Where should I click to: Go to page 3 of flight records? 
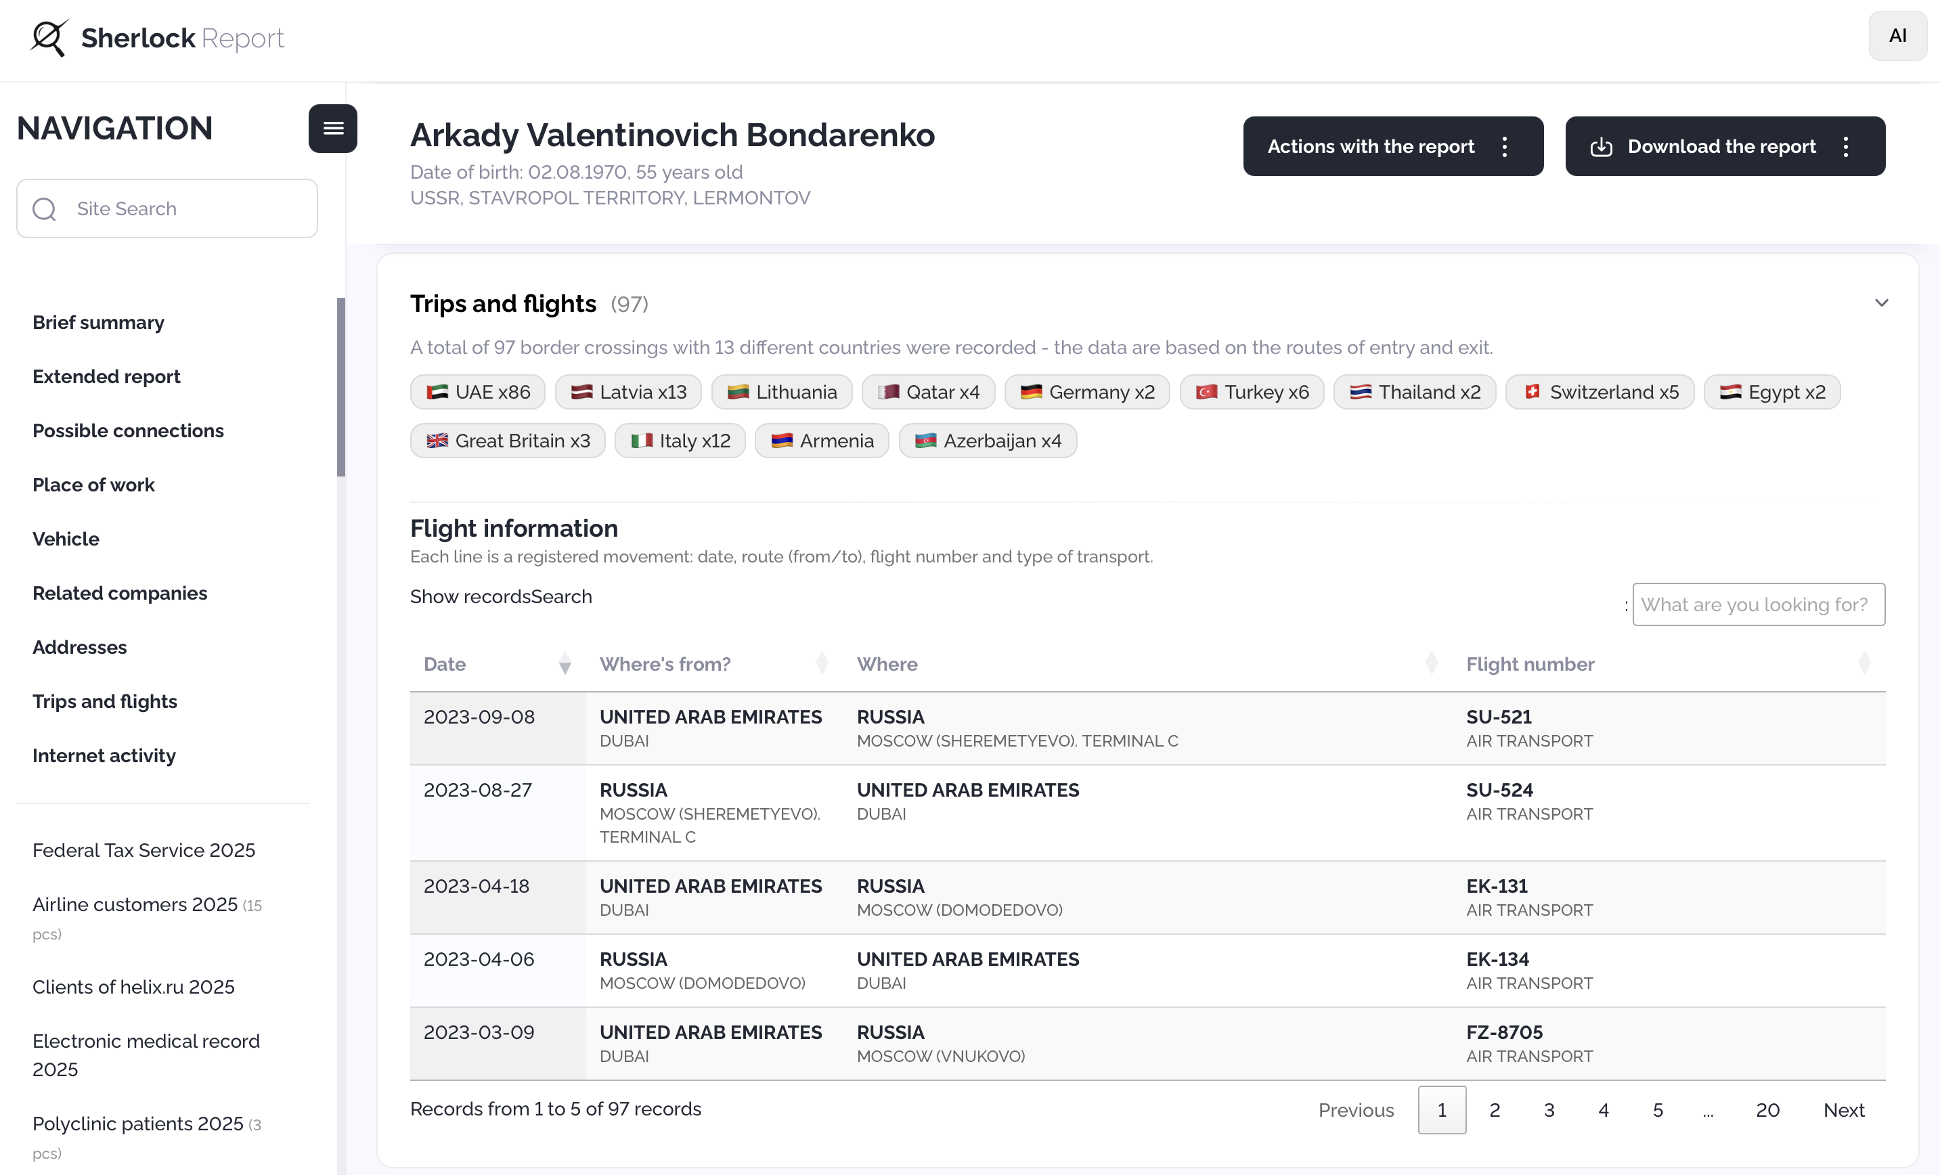coord(1548,1109)
